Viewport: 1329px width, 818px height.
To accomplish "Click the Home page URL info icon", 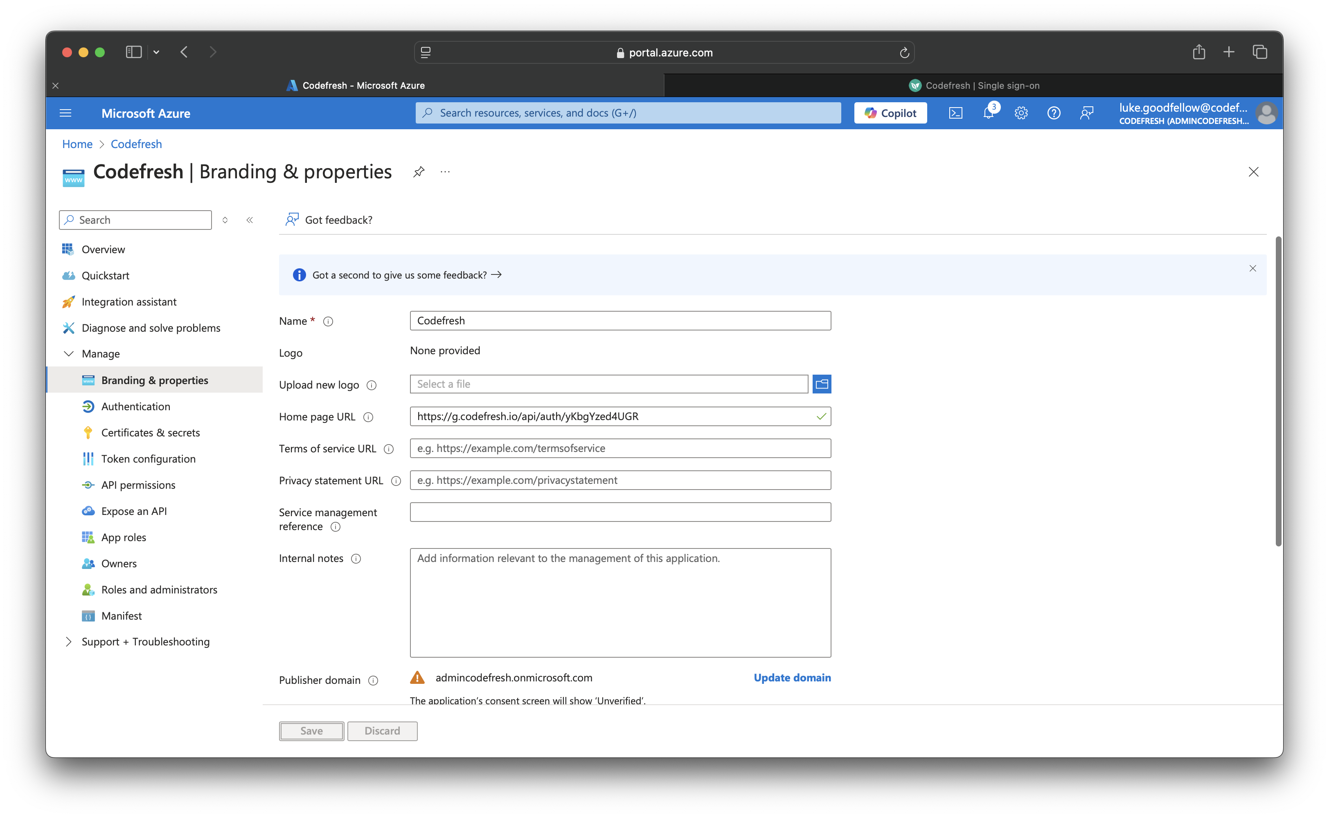I will point(368,417).
